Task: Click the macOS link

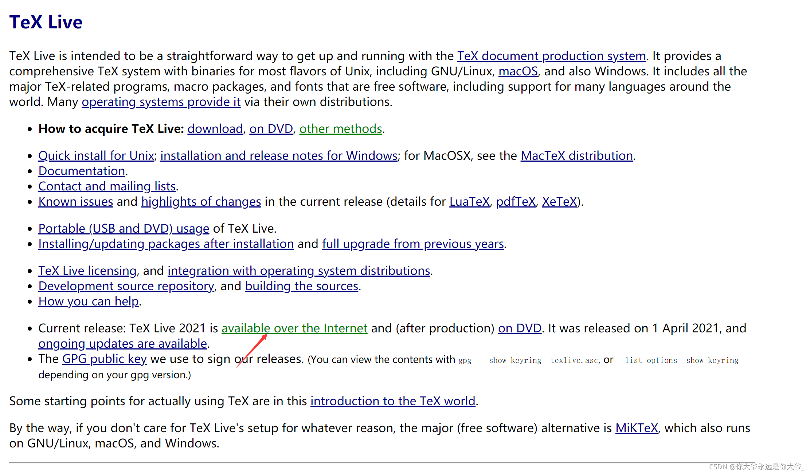Action: (518, 71)
